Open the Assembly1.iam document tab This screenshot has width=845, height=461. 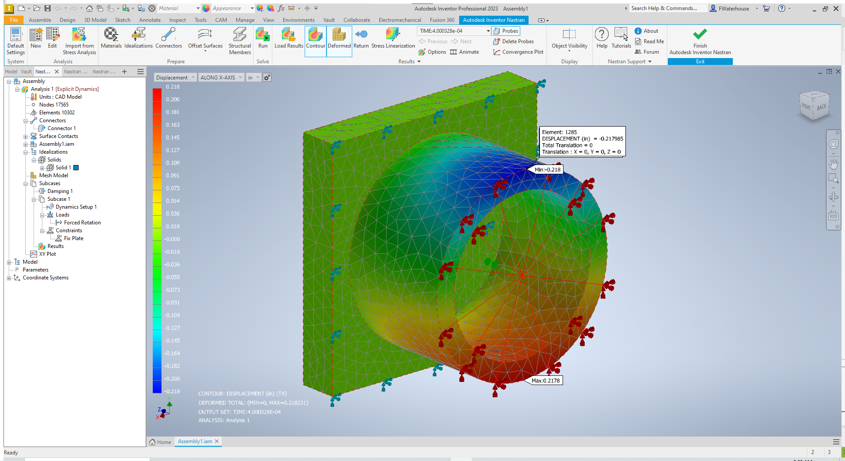195,441
